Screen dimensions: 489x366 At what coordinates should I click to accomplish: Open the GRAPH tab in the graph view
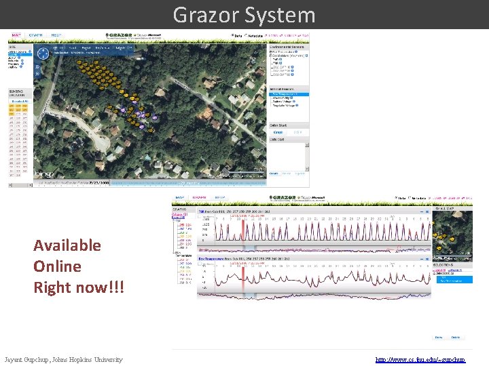[x=199, y=198]
